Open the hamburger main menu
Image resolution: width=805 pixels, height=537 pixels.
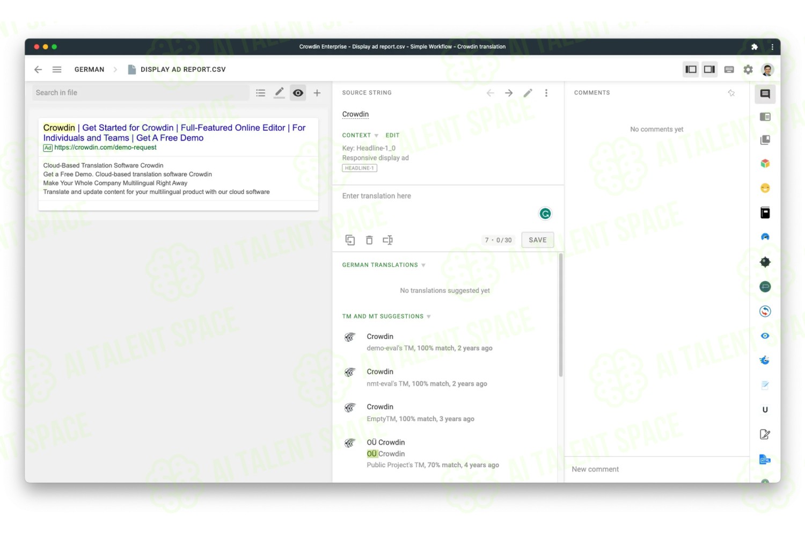[x=57, y=69]
